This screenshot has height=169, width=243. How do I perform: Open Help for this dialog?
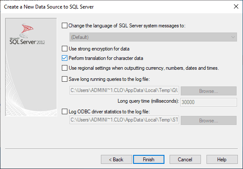pos(222,160)
